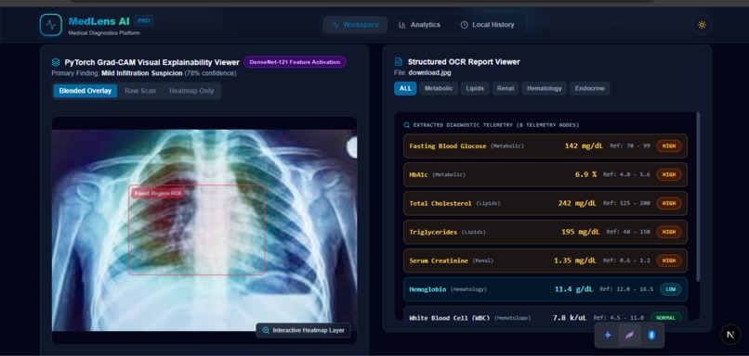Switch to Raw Scan view
Viewport: 749px width, 356px height.
[140, 91]
